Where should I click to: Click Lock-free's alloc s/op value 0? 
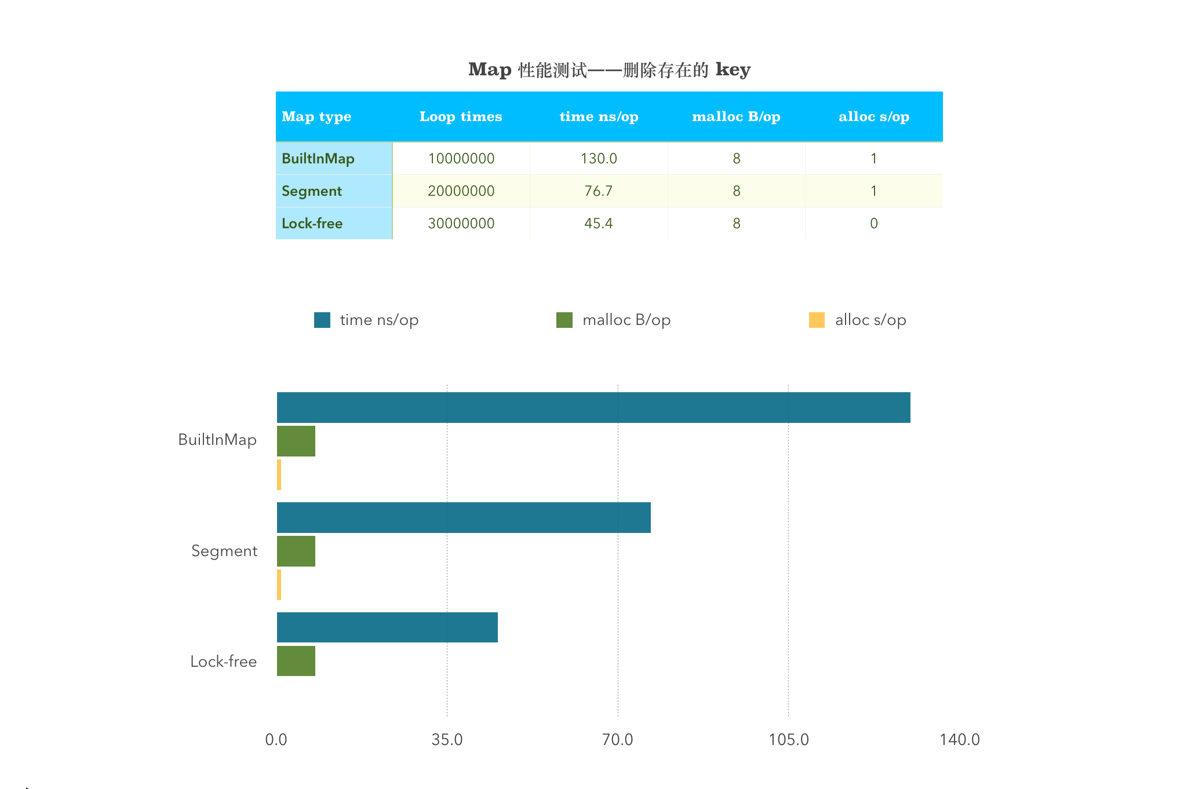tap(874, 223)
